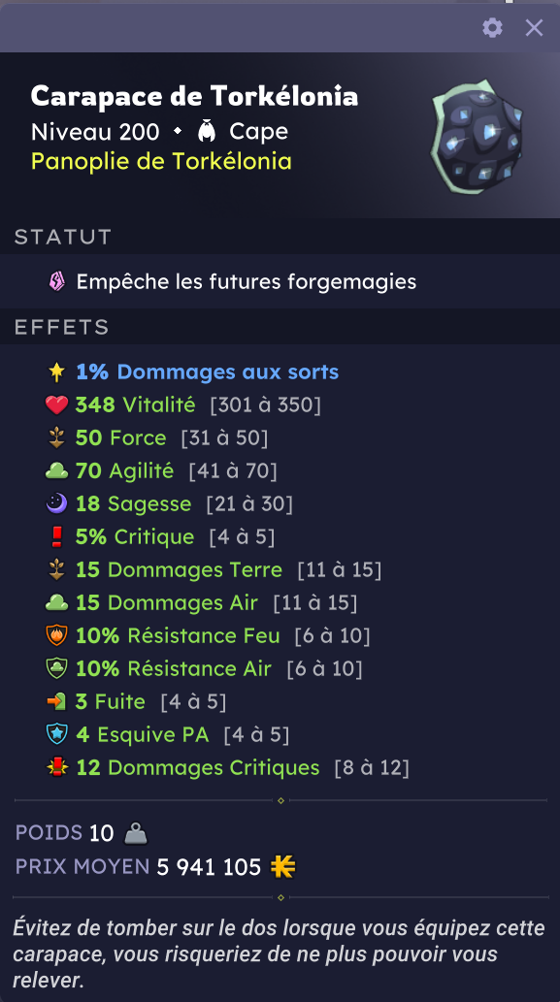This screenshot has height=1002, width=560.
Task: Click the Résistance Feu shield icon
Action: click(57, 635)
